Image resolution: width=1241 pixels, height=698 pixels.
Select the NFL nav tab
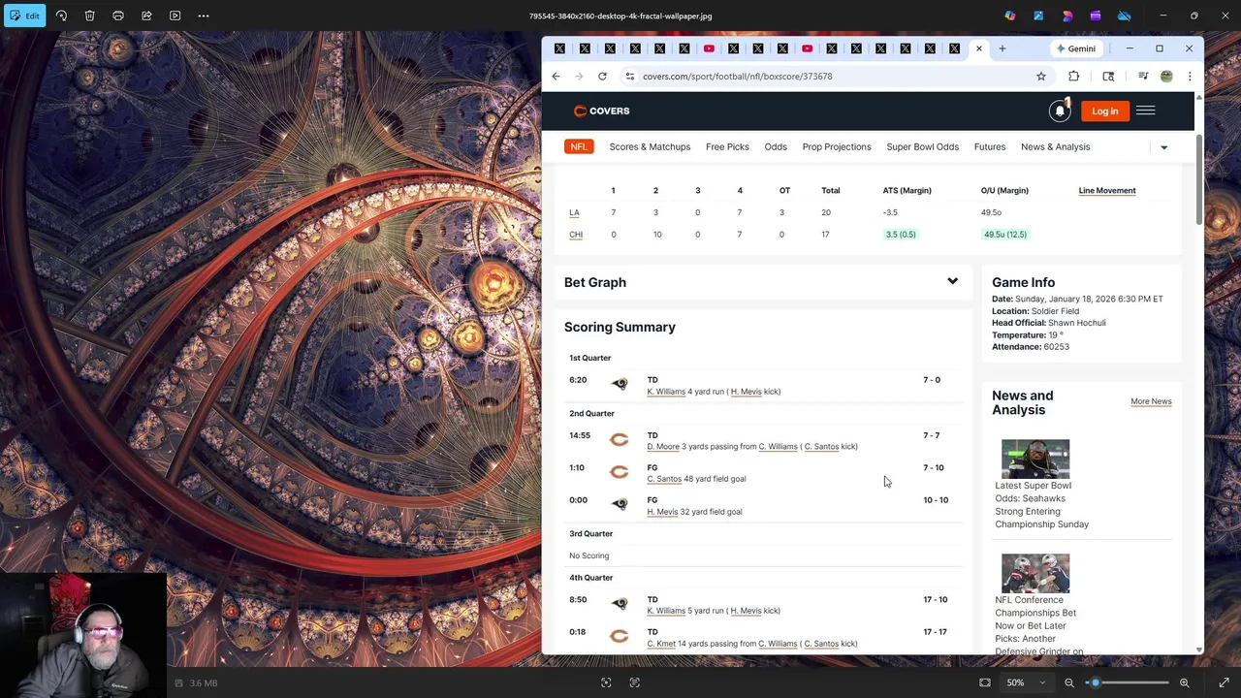(x=579, y=147)
